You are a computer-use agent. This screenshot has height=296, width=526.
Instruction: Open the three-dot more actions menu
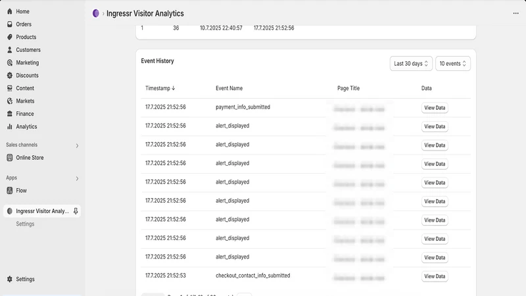click(x=515, y=13)
